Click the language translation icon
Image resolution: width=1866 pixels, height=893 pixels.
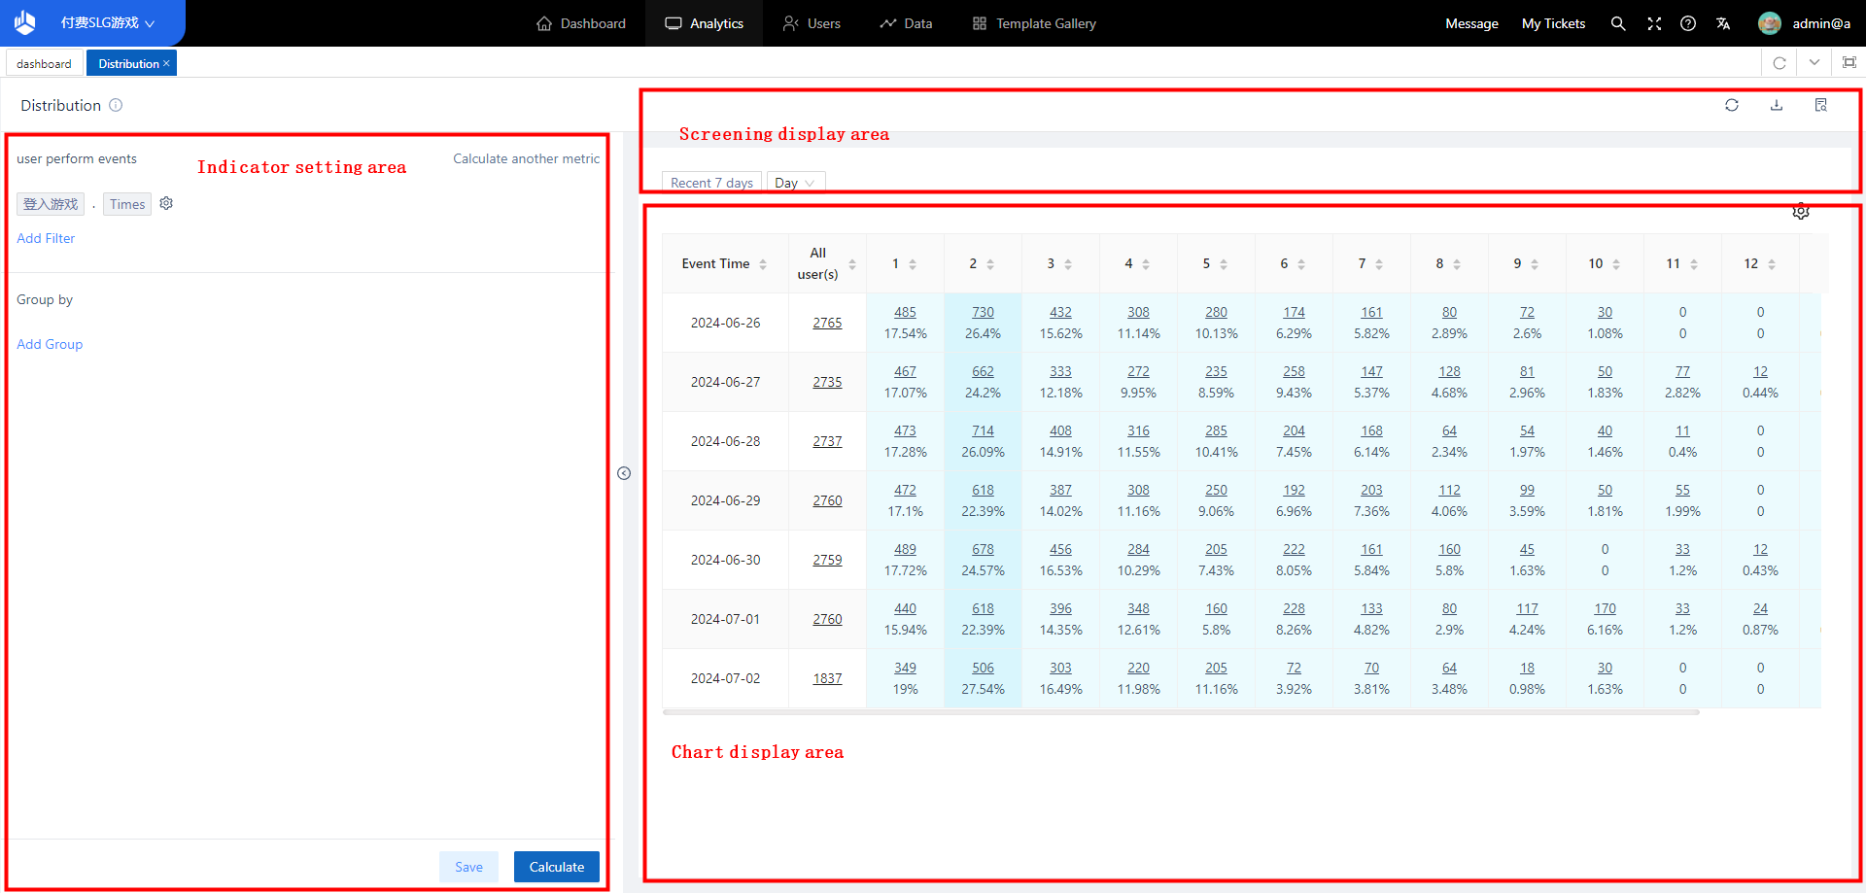(x=1723, y=23)
